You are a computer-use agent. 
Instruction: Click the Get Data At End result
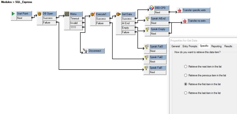128,23
